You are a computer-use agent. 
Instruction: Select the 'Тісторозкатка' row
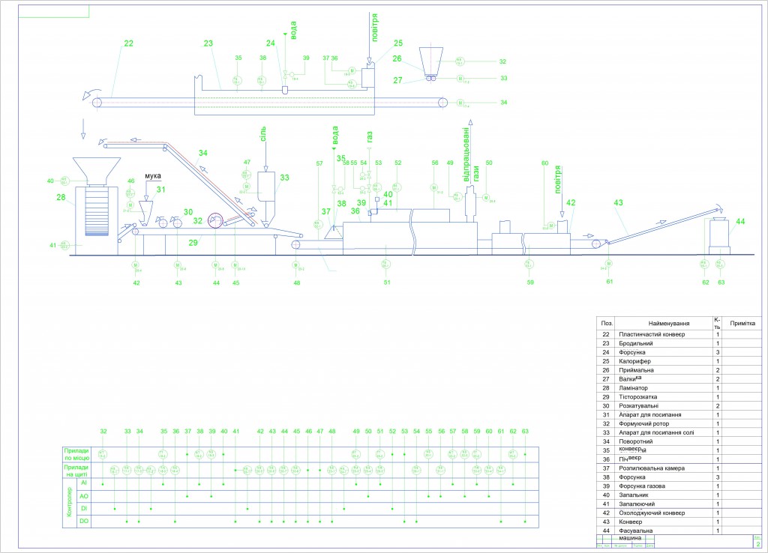pyautogui.click(x=678, y=397)
